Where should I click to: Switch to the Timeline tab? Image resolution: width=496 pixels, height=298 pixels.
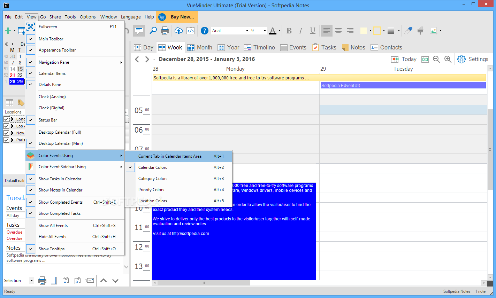260,47
